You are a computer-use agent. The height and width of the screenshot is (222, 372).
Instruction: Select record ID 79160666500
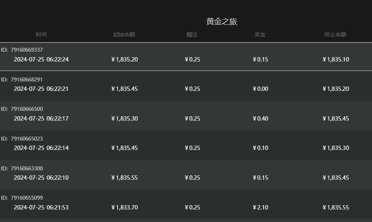coord(27,109)
